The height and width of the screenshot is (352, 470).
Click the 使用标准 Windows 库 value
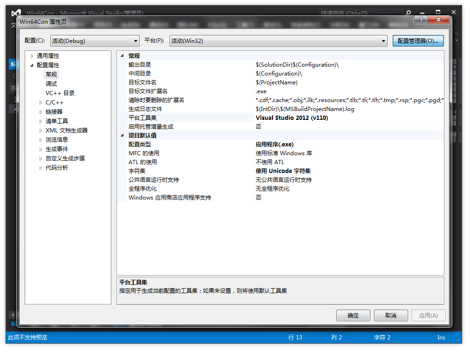coord(284,153)
